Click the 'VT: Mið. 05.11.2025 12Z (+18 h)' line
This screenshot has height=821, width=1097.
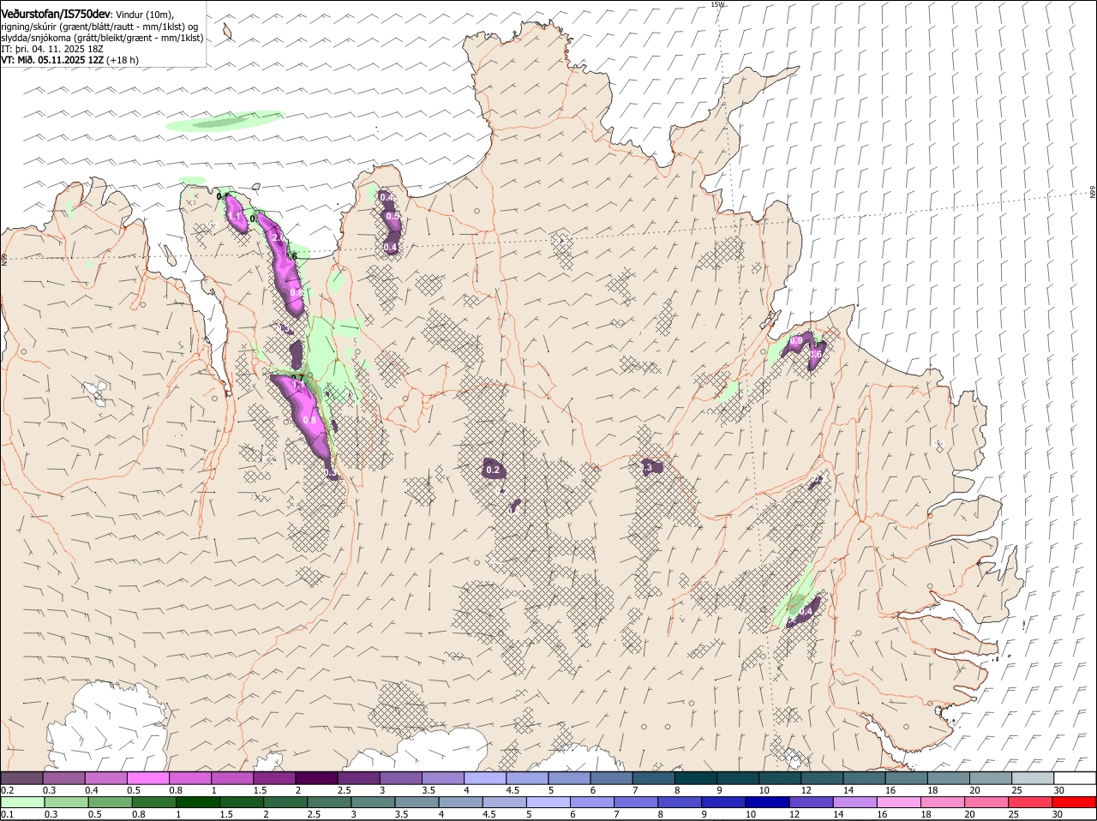70,60
